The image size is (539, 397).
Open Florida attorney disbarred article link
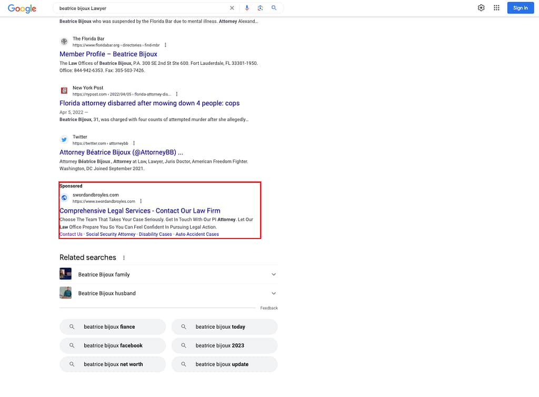149,103
